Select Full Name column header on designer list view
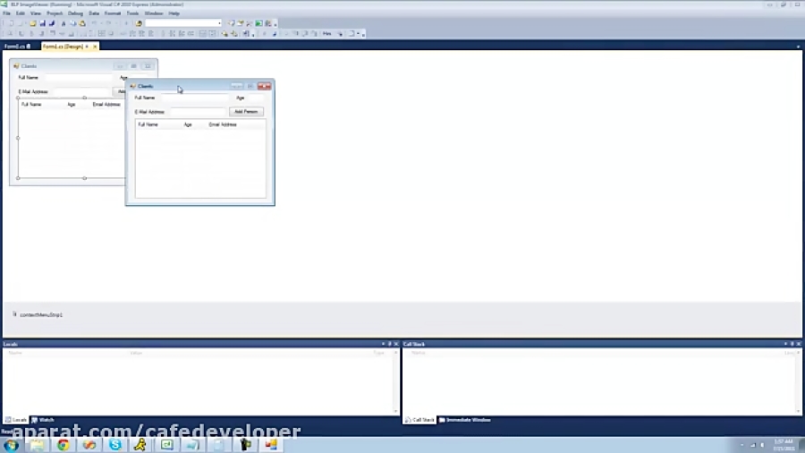The width and height of the screenshot is (805, 453). tap(31, 104)
